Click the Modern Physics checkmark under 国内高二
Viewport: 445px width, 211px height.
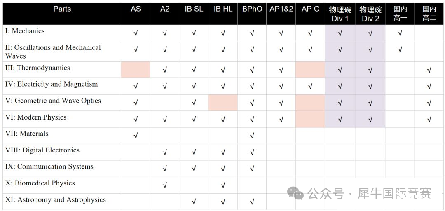[429, 120]
